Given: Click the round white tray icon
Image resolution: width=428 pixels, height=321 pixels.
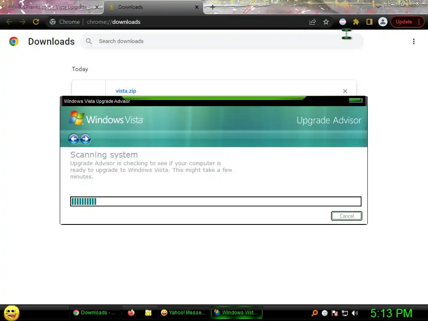Looking at the screenshot, I should [x=324, y=313].
